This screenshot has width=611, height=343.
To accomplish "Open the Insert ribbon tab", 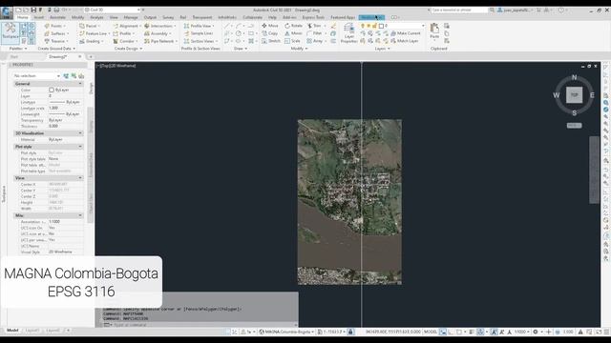I will (x=39, y=17).
